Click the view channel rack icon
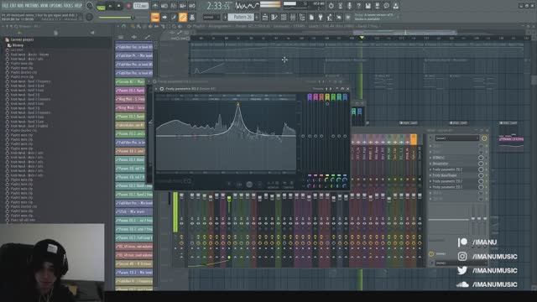The height and width of the screenshot is (302, 537). 284,17
